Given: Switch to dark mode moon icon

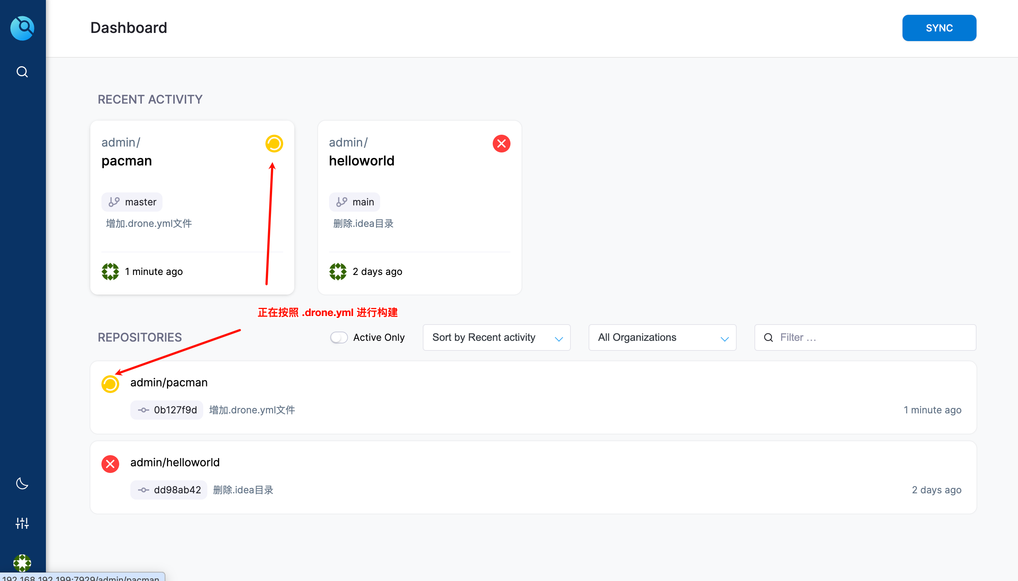Looking at the screenshot, I should (x=22, y=483).
